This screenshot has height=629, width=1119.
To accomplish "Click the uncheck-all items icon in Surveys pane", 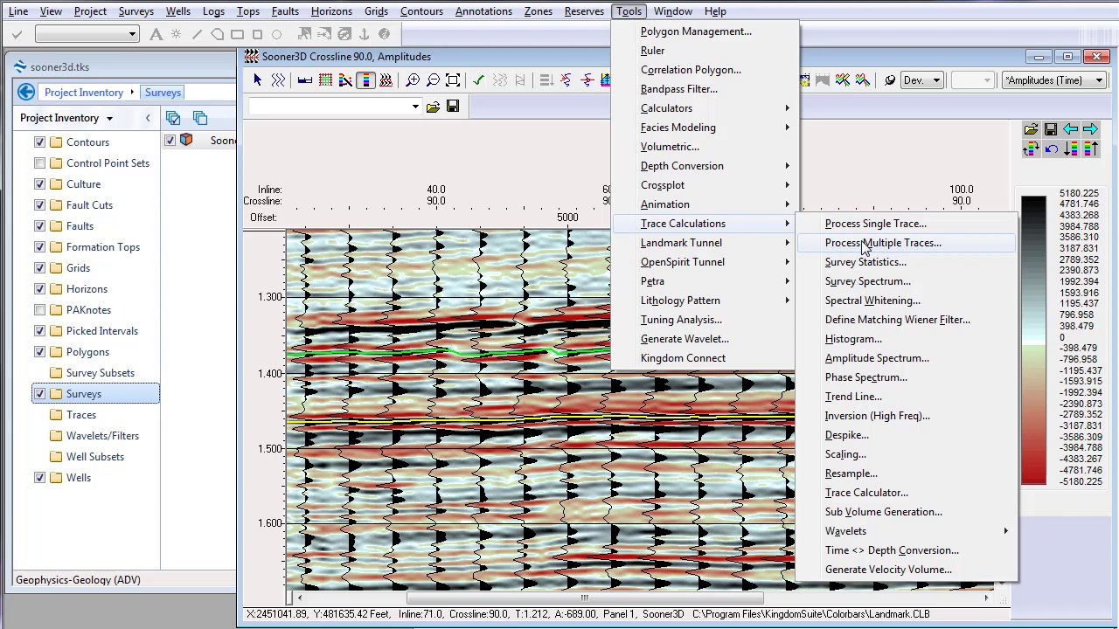I will click(200, 118).
